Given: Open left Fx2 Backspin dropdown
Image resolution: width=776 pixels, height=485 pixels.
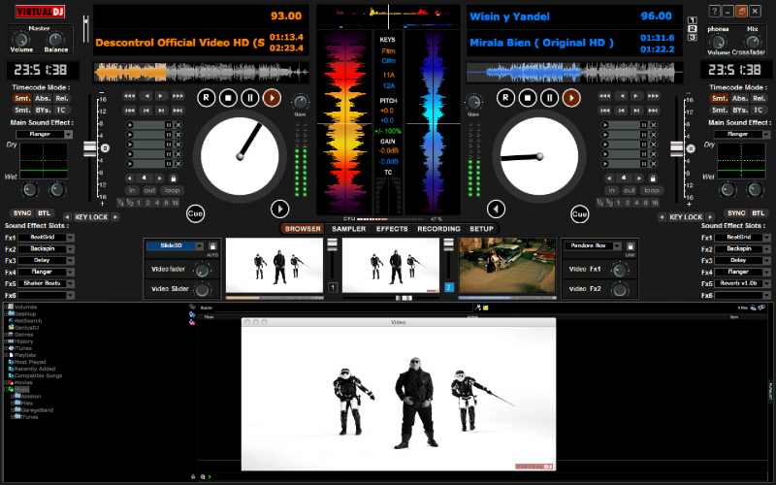Looking at the screenshot, I should [x=47, y=249].
